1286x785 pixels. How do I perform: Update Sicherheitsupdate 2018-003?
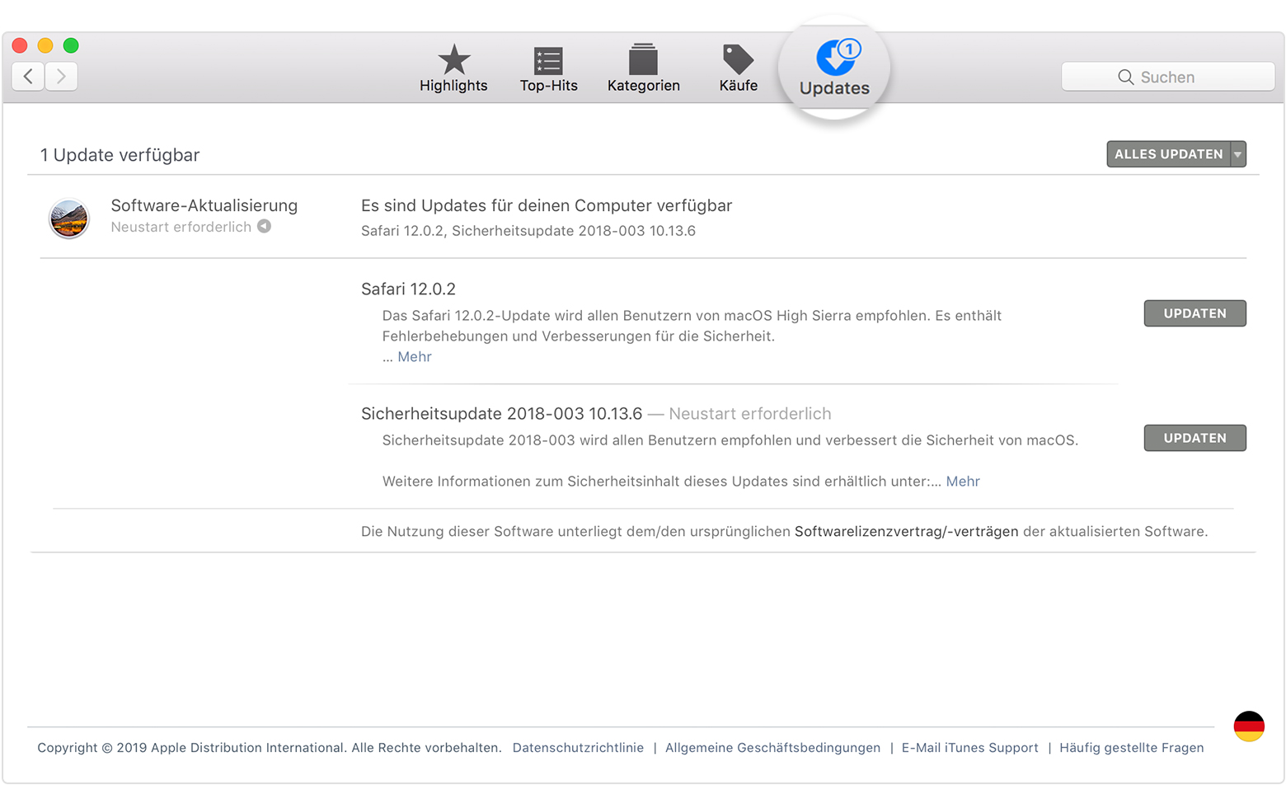(x=1194, y=438)
